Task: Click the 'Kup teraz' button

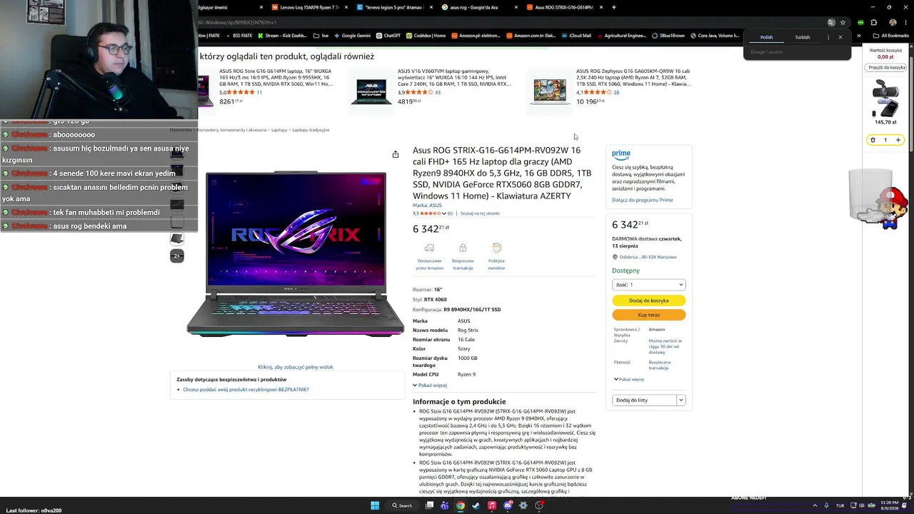Action: (648, 315)
